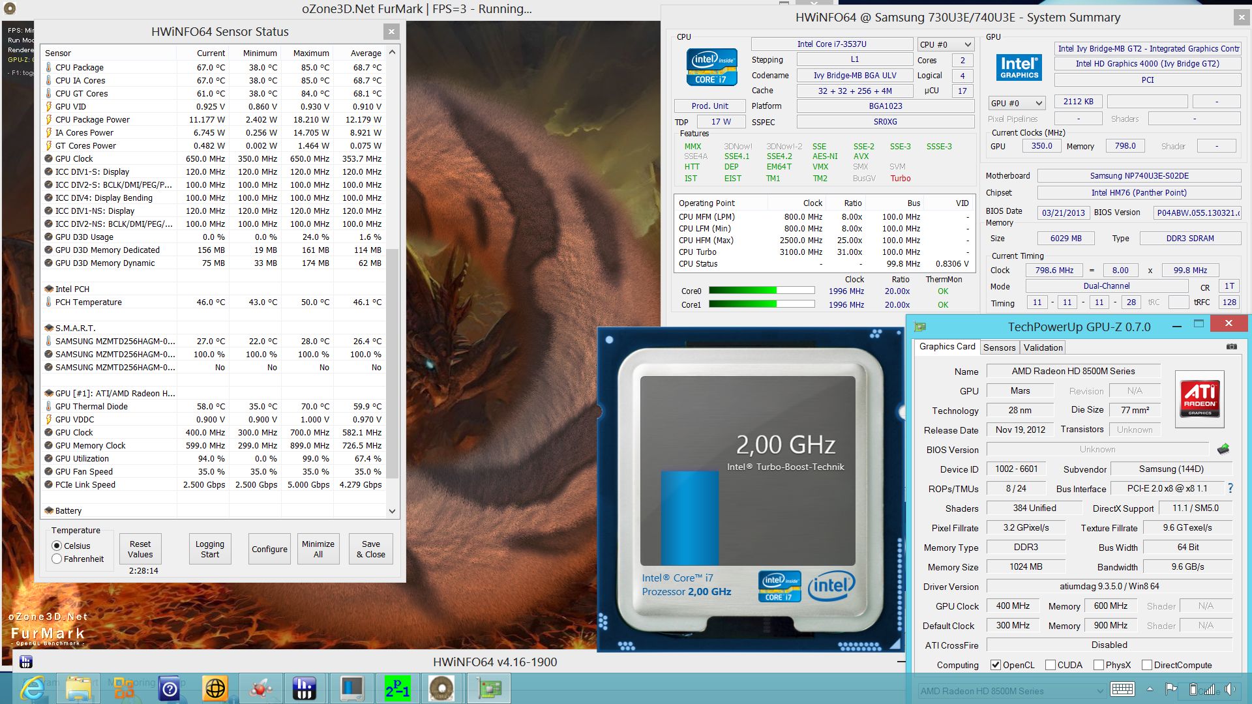The image size is (1252, 704).
Task: Click the Prime95 taskbar icon
Action: 397,688
